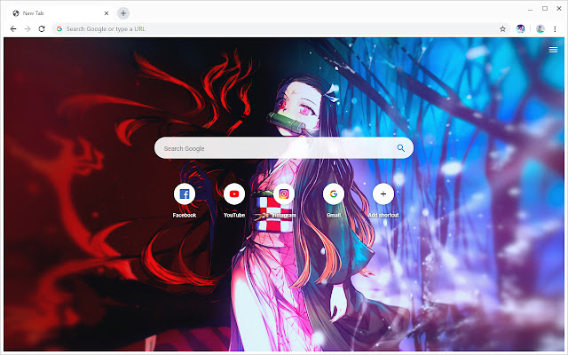Bookmark this page with the star icon
Viewport: 568px width, 355px height.
(502, 29)
